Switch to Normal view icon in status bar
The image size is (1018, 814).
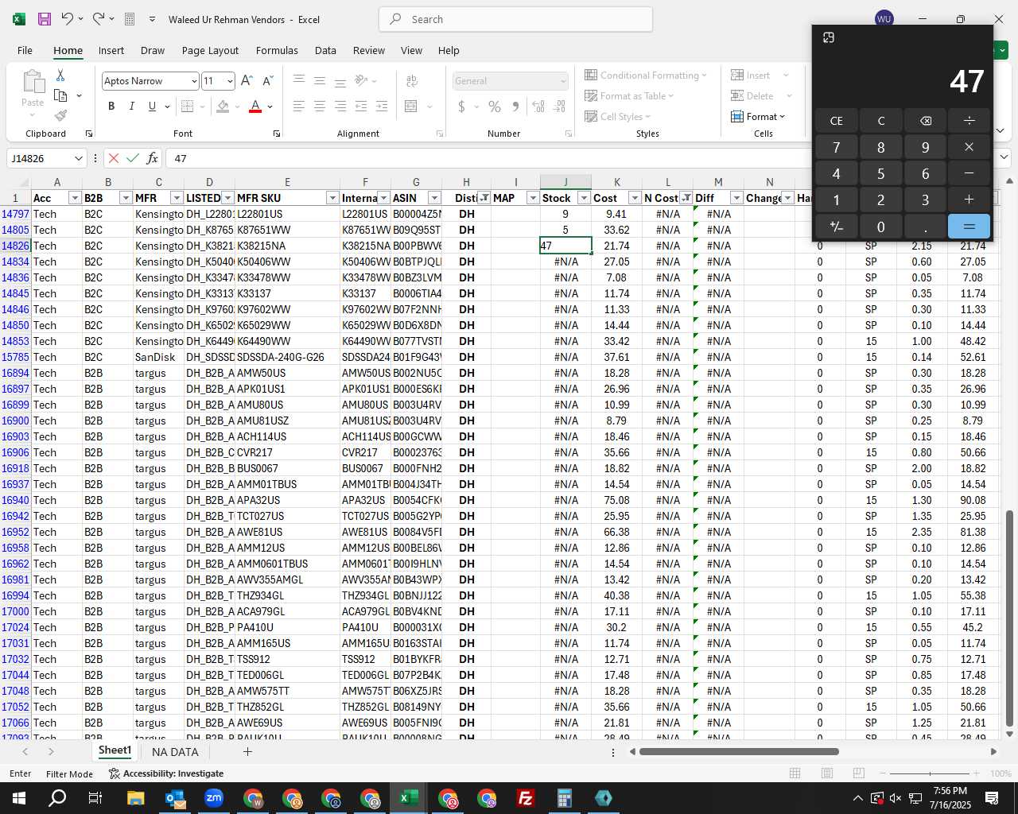[795, 773]
